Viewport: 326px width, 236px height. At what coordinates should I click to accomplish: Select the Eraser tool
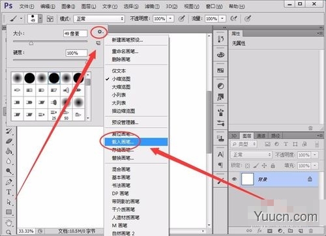coord(9,141)
